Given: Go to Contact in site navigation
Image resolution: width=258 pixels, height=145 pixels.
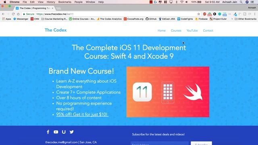Looking at the screenshot, I should pyautogui.click(x=208, y=31).
